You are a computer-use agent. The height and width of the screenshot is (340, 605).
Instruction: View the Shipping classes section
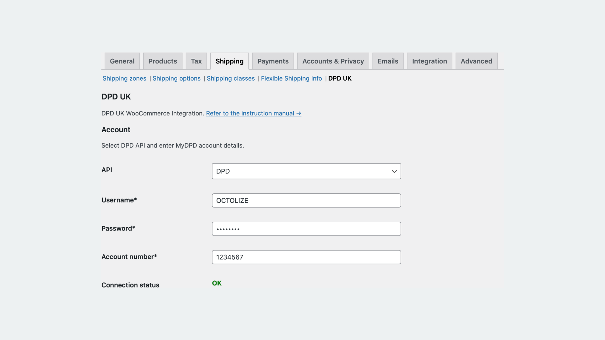pos(231,79)
